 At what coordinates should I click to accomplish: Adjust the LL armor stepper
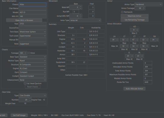(x=132, y=56)
